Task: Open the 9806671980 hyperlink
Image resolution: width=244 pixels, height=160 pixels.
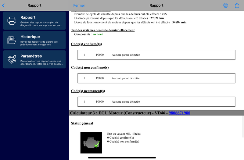Action: pyautogui.click(x=179, y=113)
